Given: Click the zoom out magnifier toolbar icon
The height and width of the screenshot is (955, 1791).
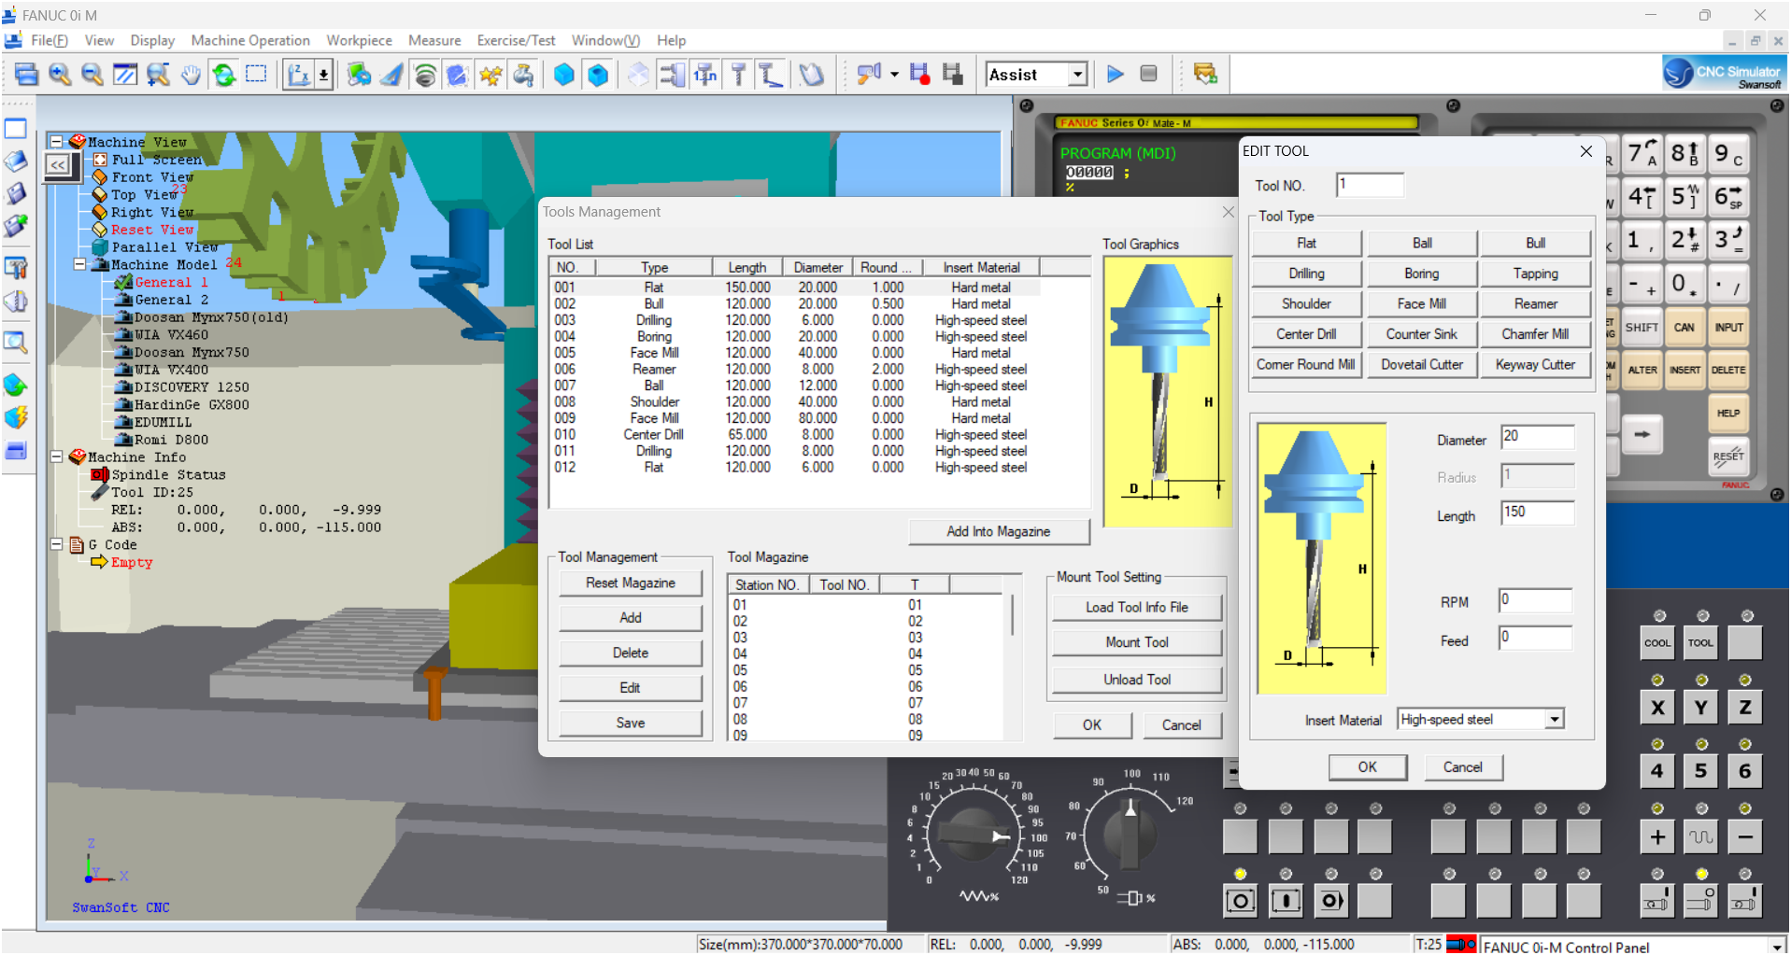Looking at the screenshot, I should (92, 75).
